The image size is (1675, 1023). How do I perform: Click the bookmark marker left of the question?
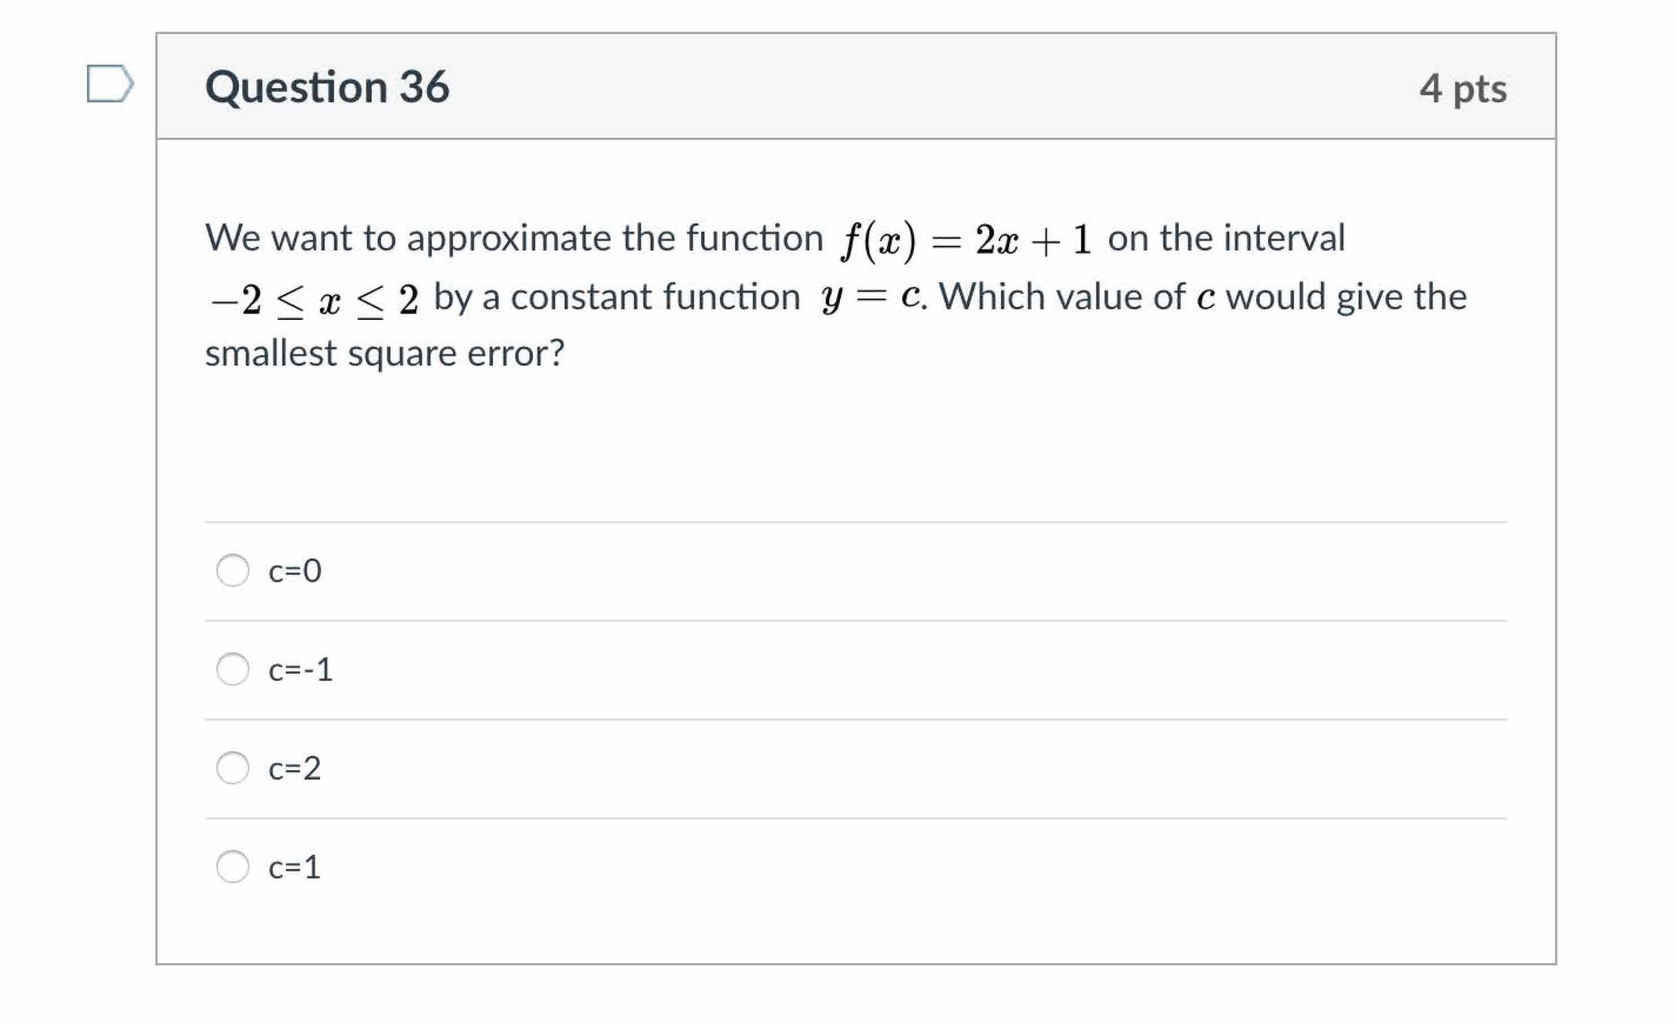pos(111,83)
